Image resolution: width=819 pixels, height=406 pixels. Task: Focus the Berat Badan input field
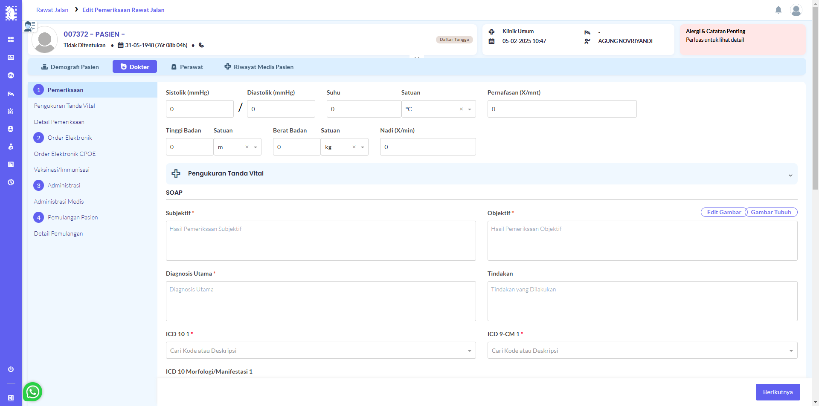tap(297, 147)
